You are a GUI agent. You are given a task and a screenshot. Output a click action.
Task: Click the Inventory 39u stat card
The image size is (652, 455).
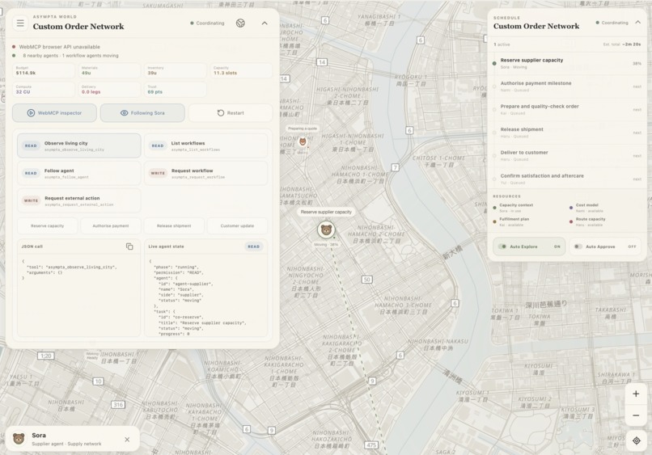click(x=176, y=70)
